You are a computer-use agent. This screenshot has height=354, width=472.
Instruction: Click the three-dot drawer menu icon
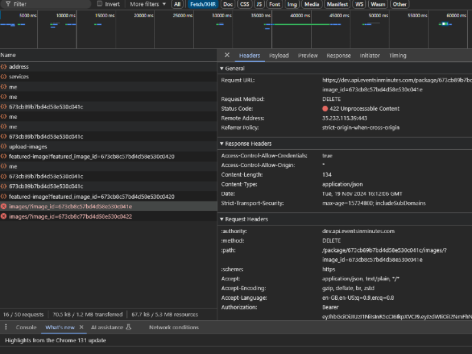[6, 327]
